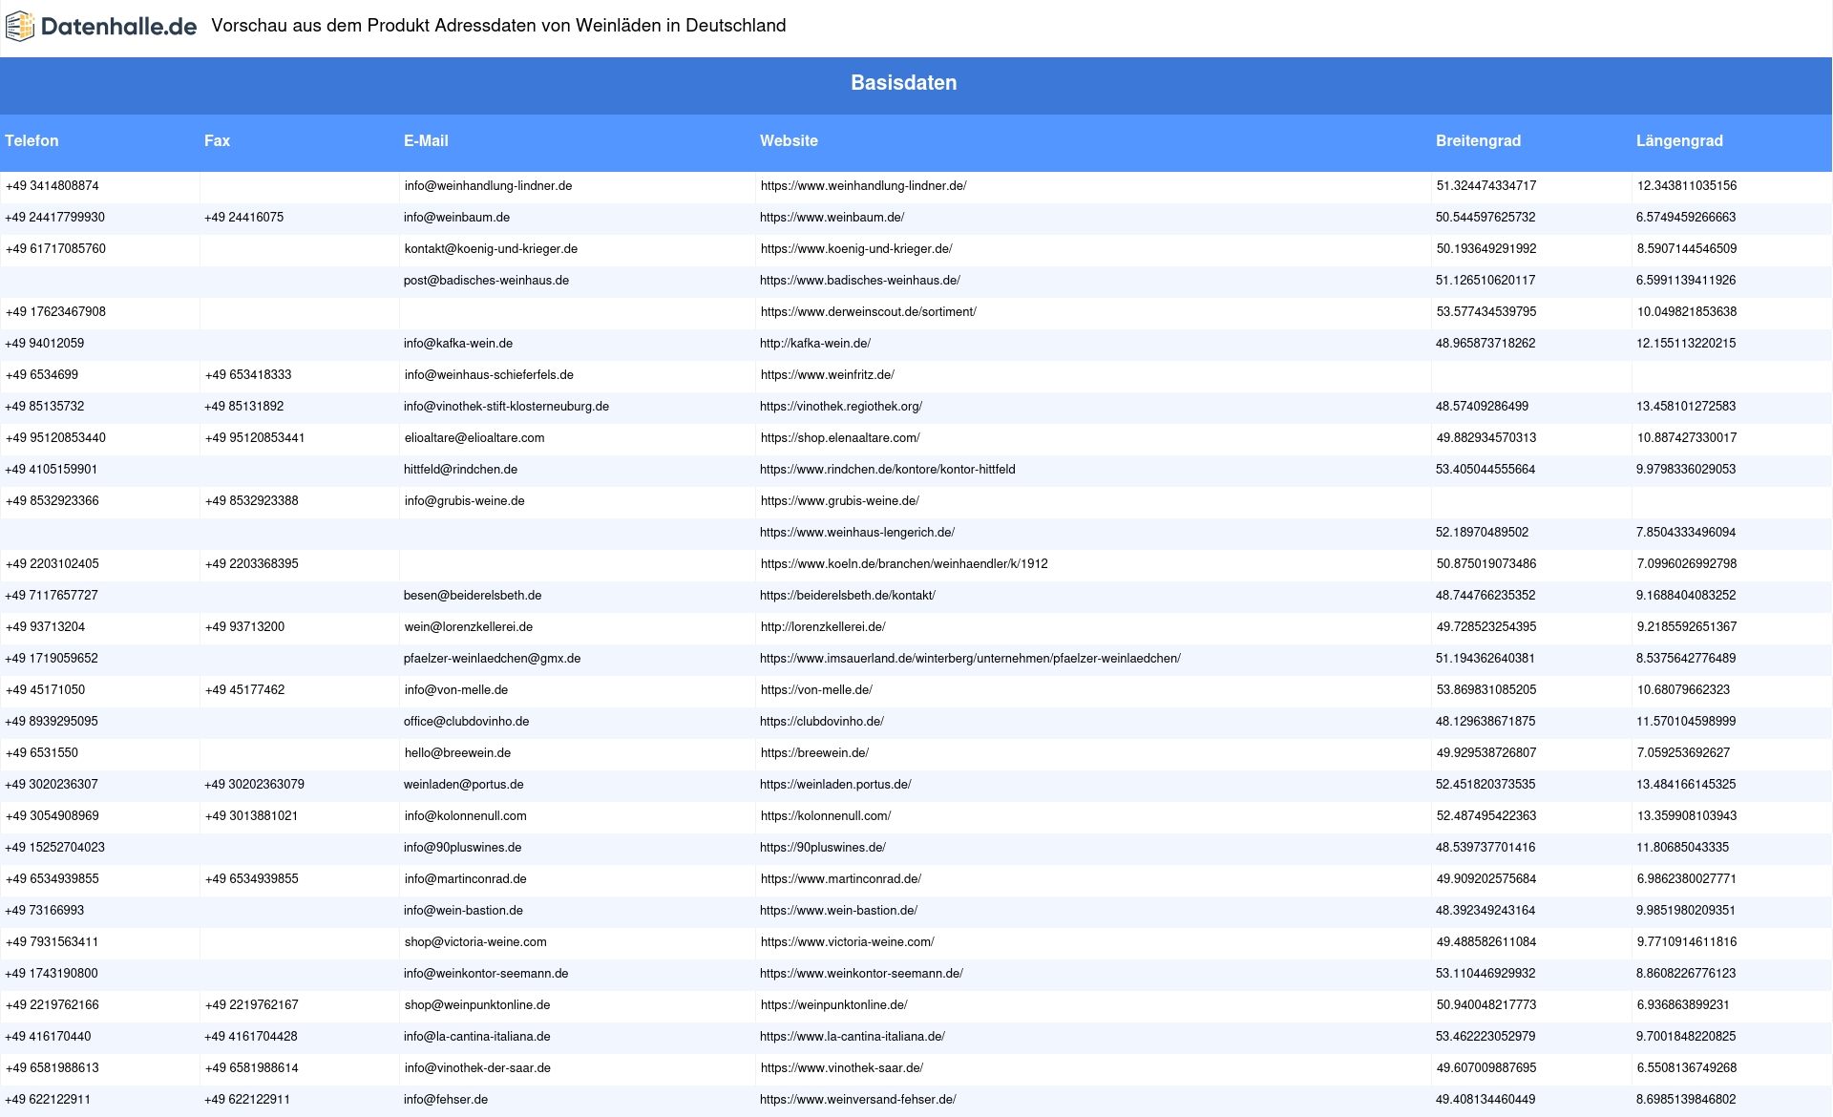
Task: Click the koeln.de weinhaendler website cell
Action: tap(904, 564)
